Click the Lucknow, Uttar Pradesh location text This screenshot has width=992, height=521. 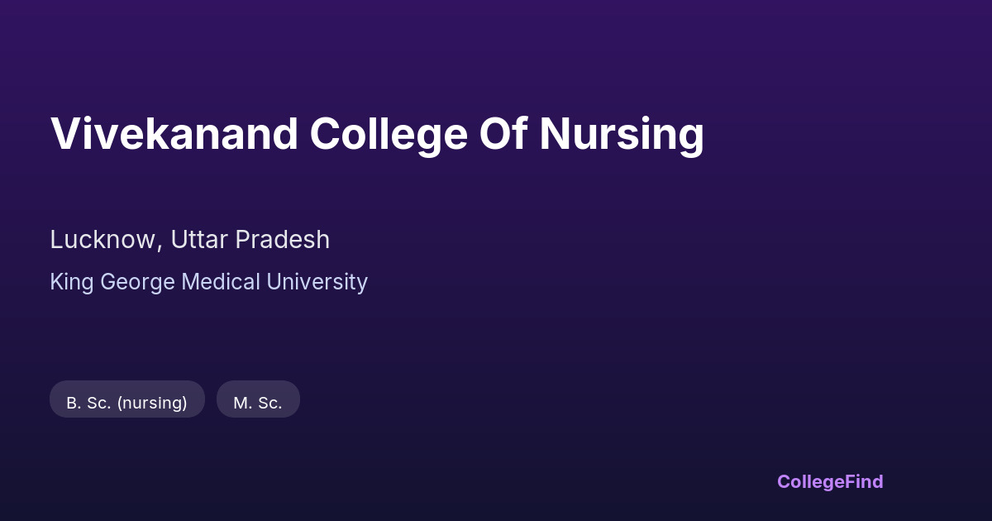click(189, 240)
